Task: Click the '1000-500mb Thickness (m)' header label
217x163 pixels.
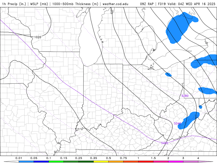Action: [x=75, y=4]
